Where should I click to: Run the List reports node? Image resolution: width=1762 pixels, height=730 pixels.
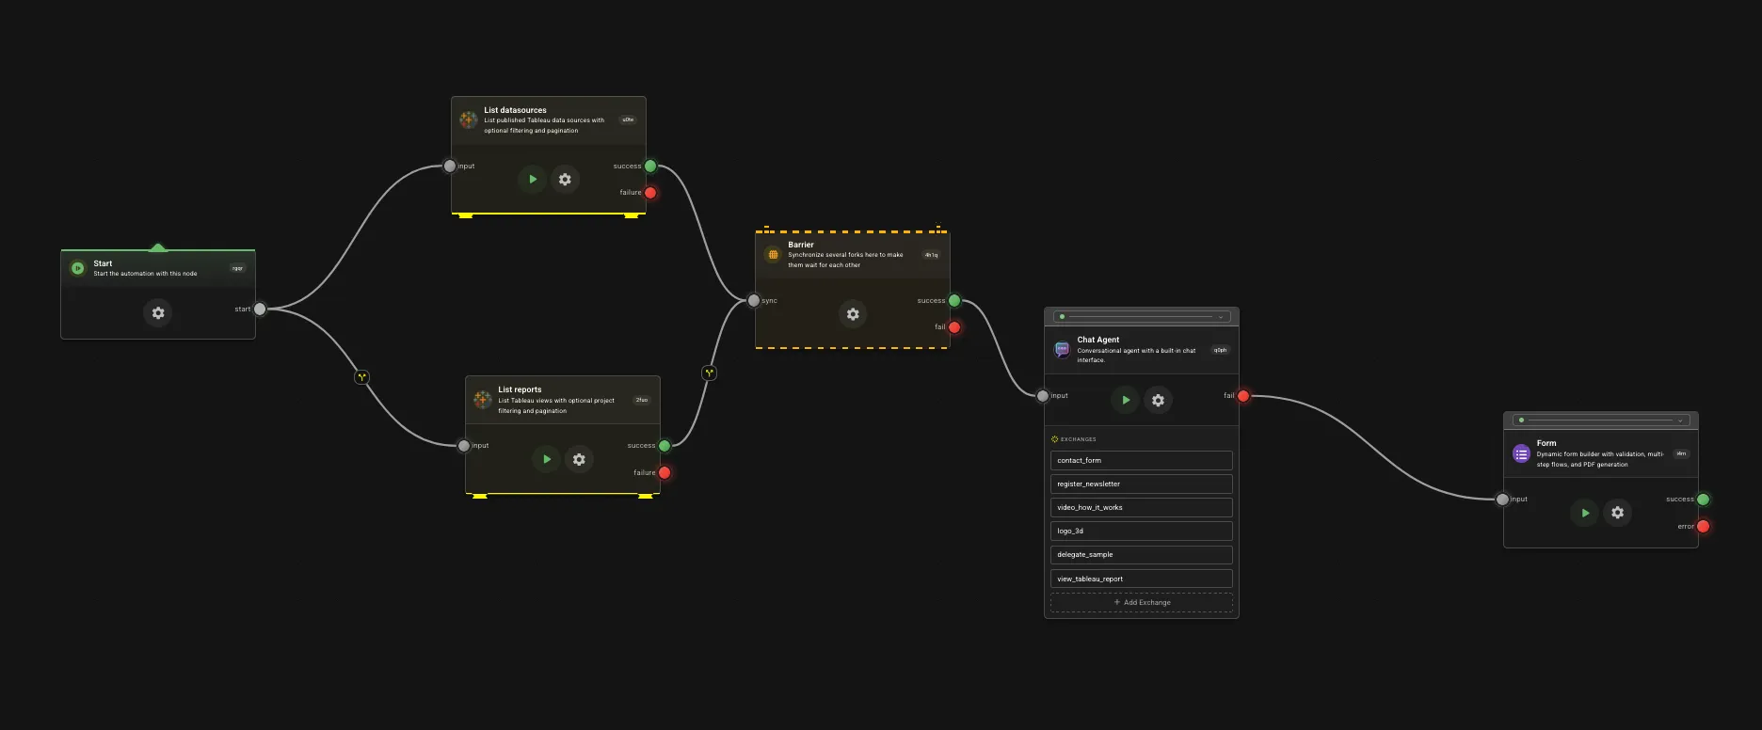pos(547,459)
